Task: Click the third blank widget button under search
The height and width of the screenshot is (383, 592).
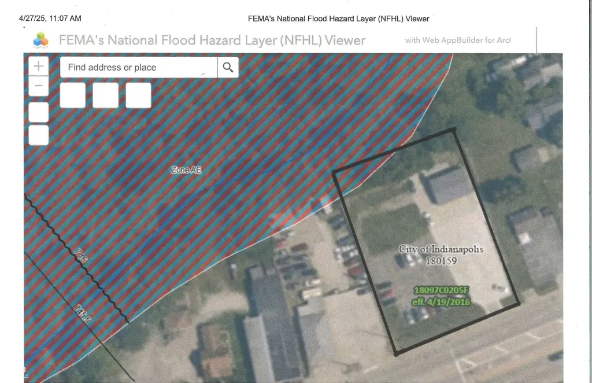Action: [x=138, y=95]
